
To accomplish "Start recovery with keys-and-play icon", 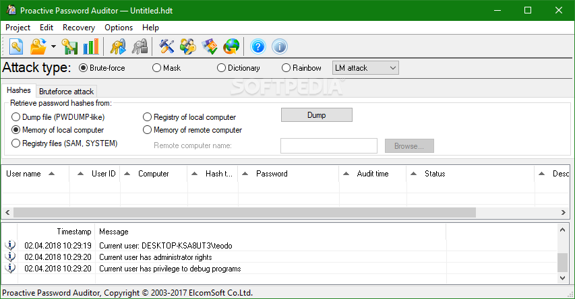I will [118, 47].
